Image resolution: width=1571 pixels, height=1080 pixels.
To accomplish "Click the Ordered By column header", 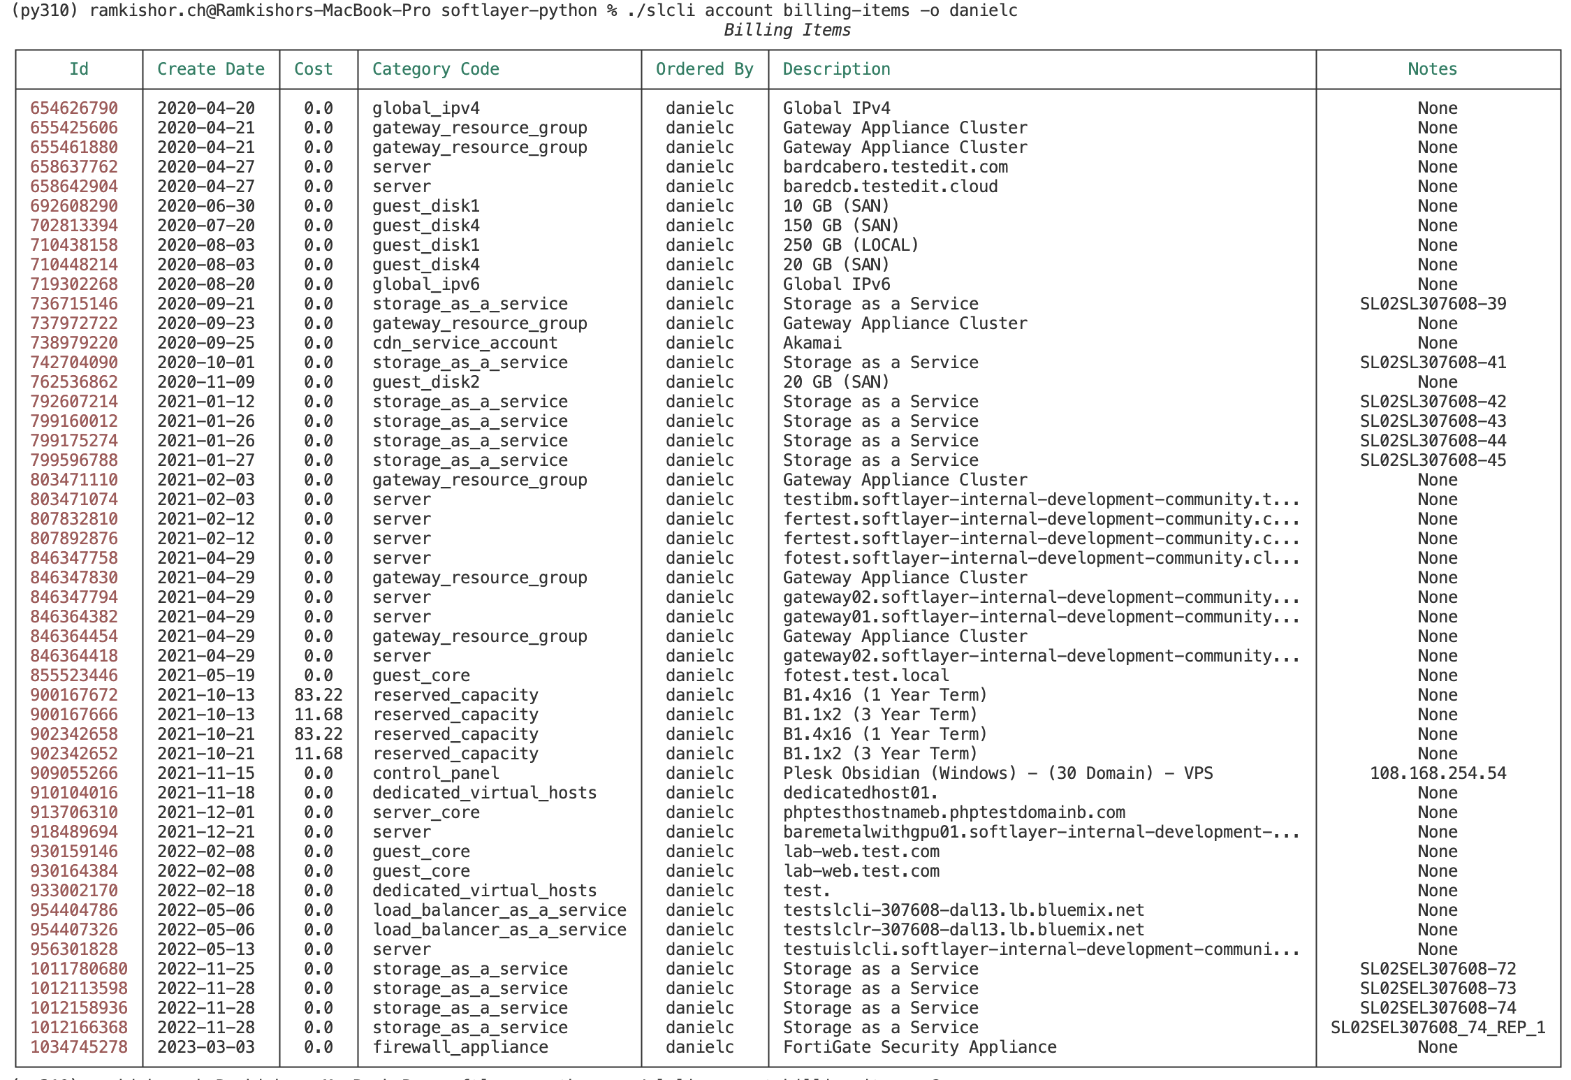I will 704,69.
